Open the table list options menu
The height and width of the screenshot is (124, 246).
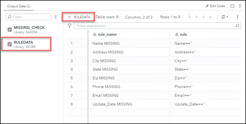tap(56, 17)
